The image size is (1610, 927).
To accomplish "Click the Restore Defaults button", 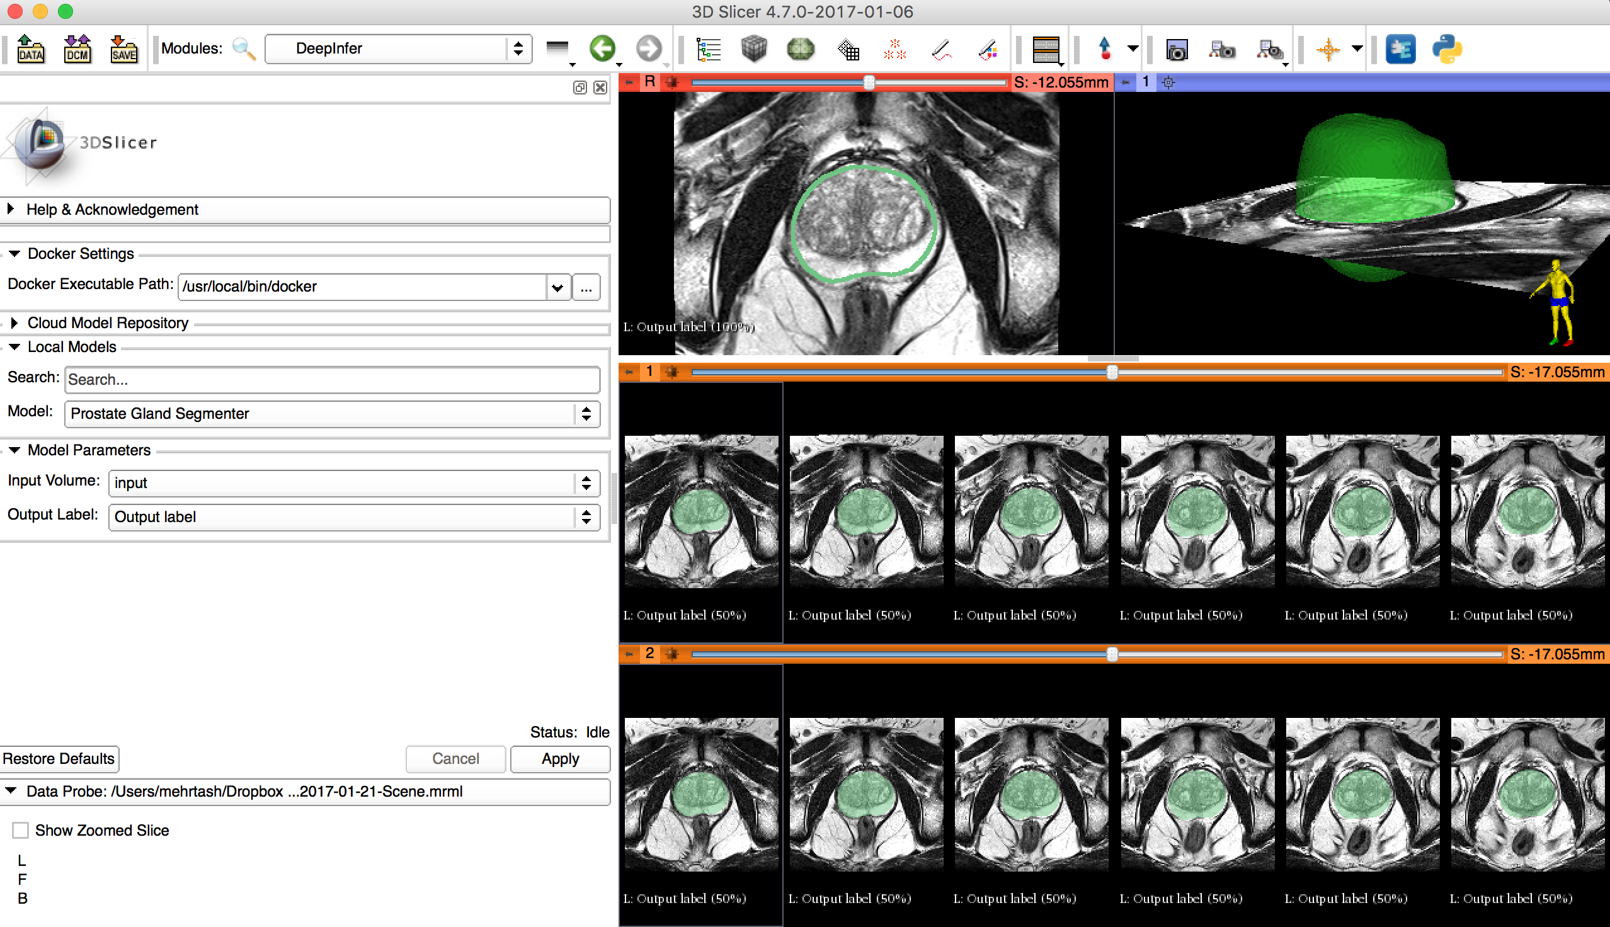I will 59,758.
